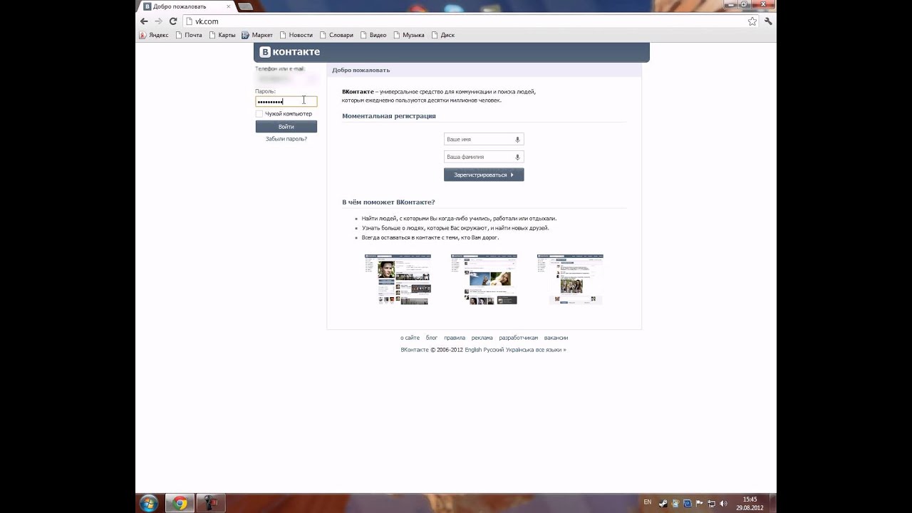
Task: Open the реклама footer link
Action: pyautogui.click(x=482, y=338)
